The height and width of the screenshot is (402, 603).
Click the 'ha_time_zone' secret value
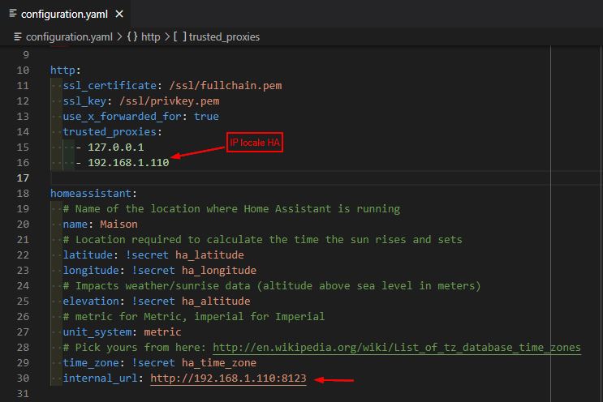pyautogui.click(x=219, y=363)
